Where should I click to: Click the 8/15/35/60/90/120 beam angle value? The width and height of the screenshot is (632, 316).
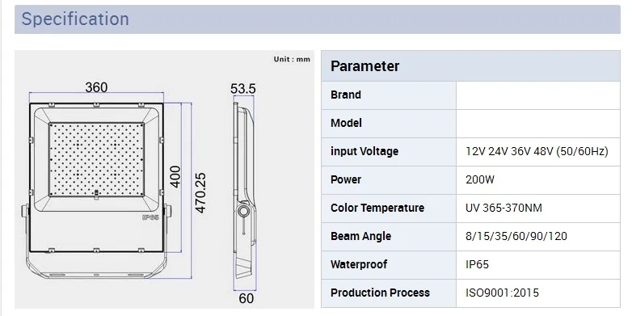pos(516,236)
